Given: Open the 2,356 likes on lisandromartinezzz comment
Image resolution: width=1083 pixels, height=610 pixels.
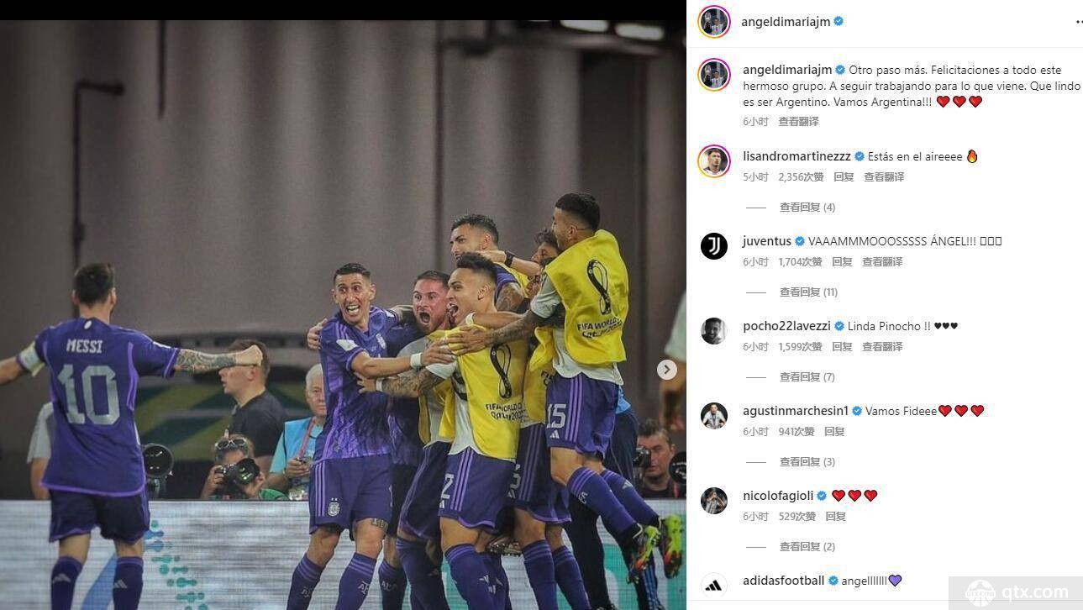Looking at the screenshot, I should click(x=801, y=177).
